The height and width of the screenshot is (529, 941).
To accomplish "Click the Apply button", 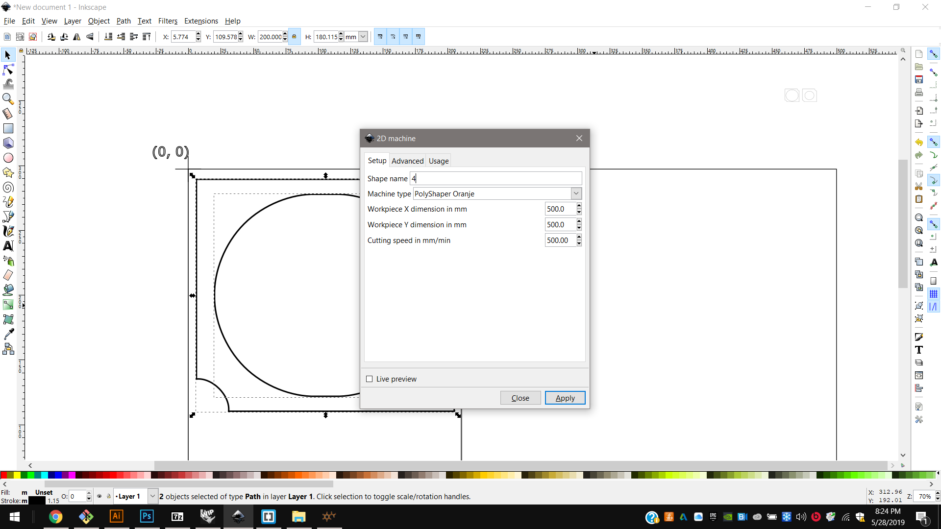I will tap(565, 397).
